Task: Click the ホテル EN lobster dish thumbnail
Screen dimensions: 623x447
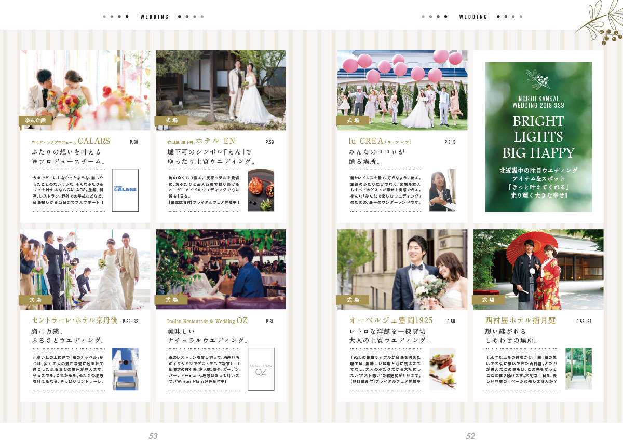Action: (261, 190)
